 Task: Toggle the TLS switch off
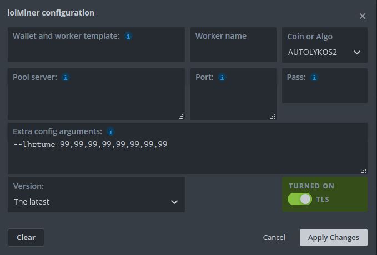point(300,199)
